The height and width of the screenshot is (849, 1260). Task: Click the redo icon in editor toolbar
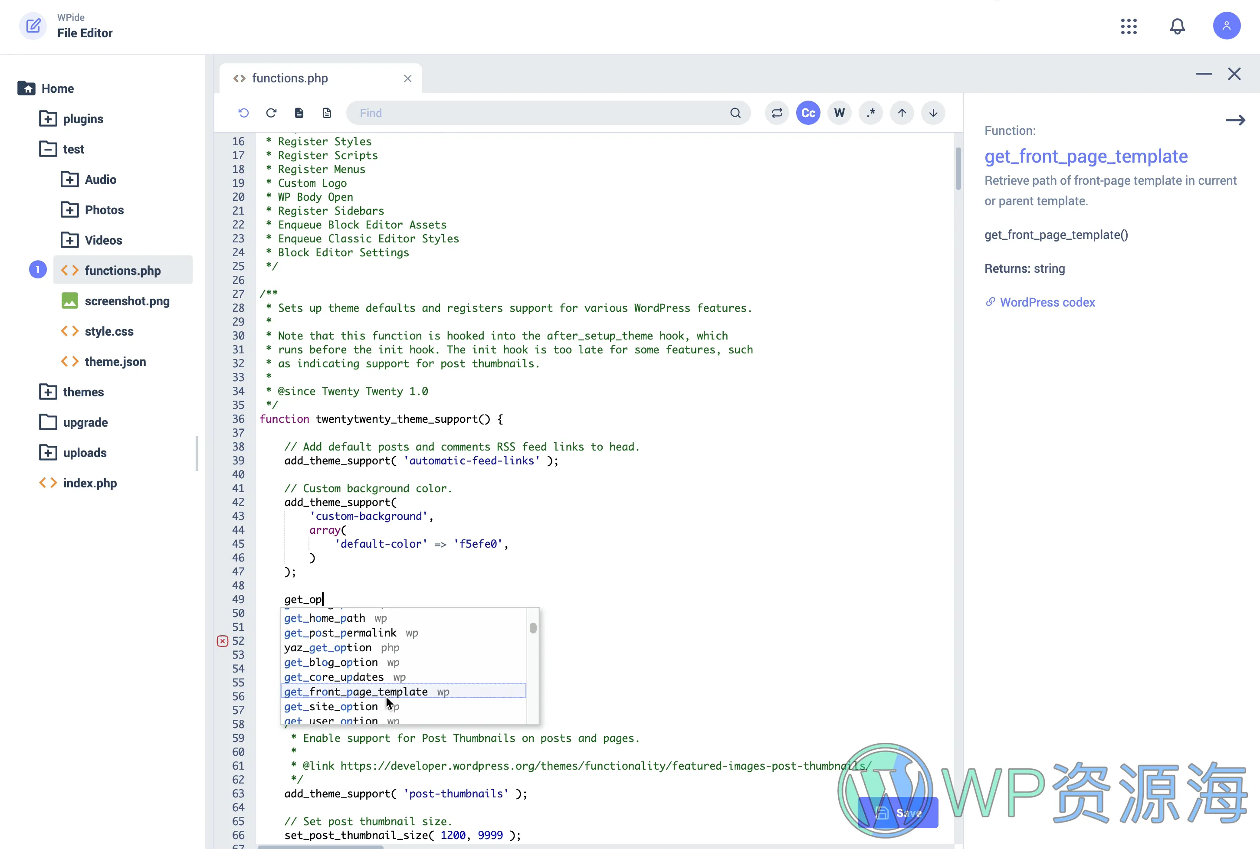coord(271,113)
